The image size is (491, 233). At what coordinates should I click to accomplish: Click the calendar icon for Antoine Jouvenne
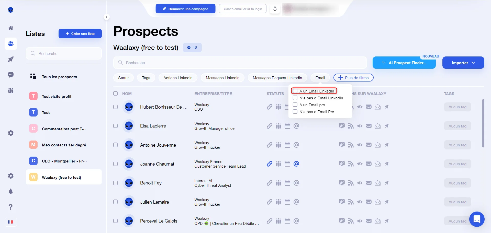(287, 145)
